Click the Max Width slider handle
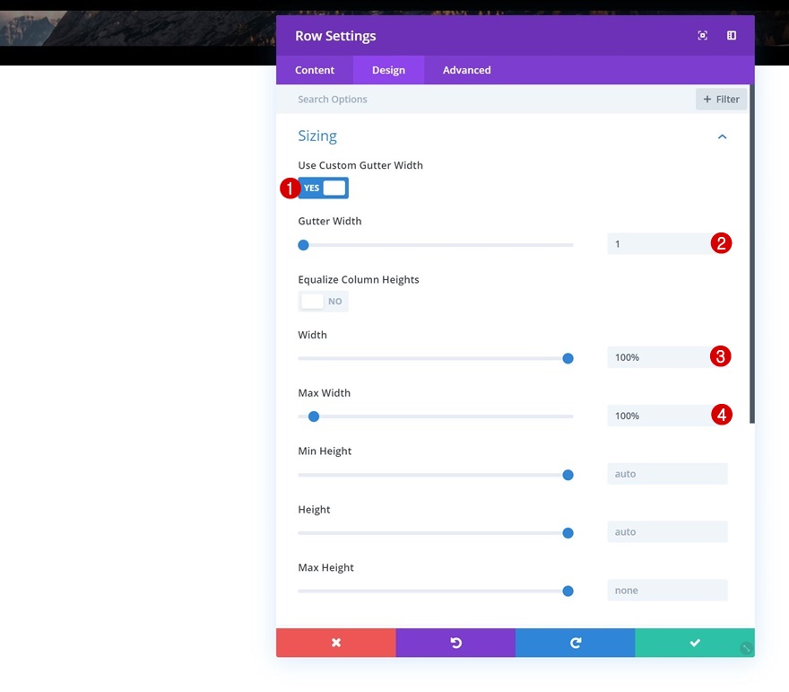789x692 pixels. coord(314,416)
